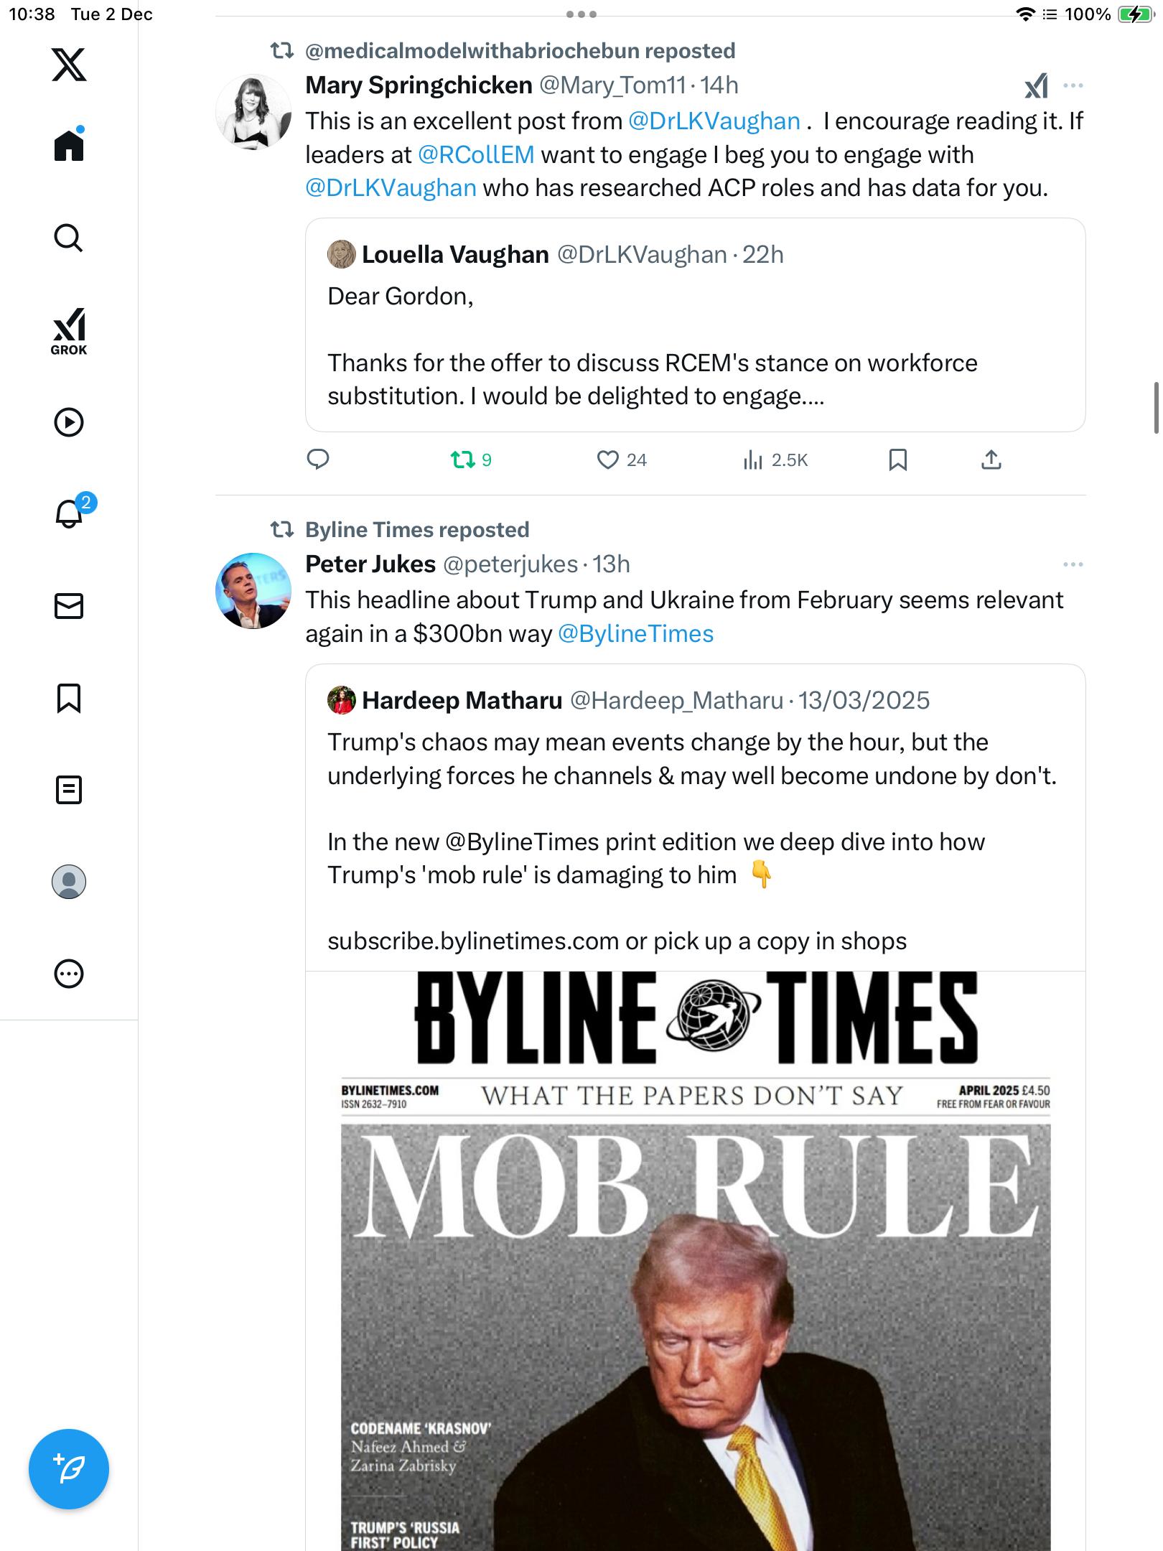Open Notifications bell

70,513
